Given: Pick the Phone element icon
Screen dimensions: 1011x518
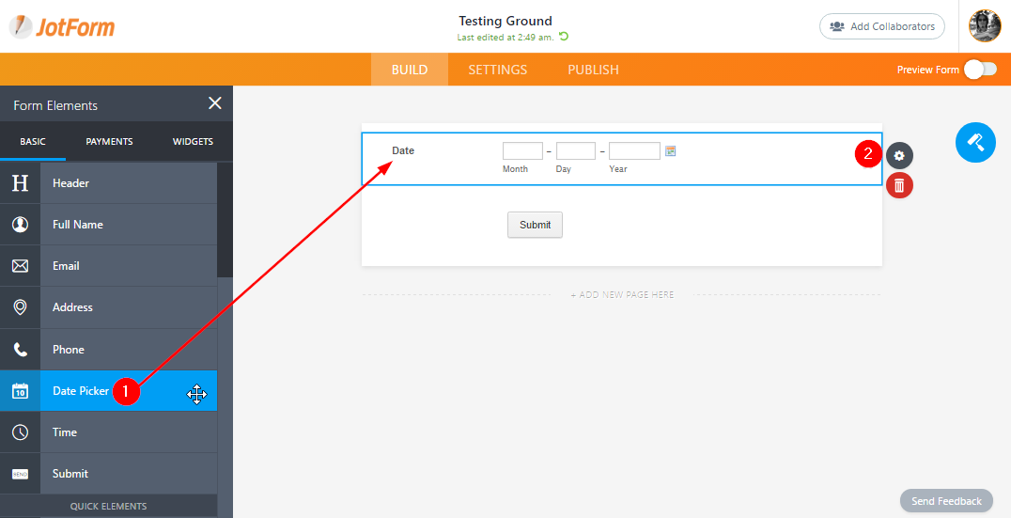Looking at the screenshot, I should tap(20, 350).
